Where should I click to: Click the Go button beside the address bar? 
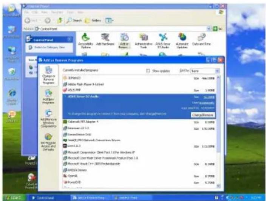pos(218,29)
